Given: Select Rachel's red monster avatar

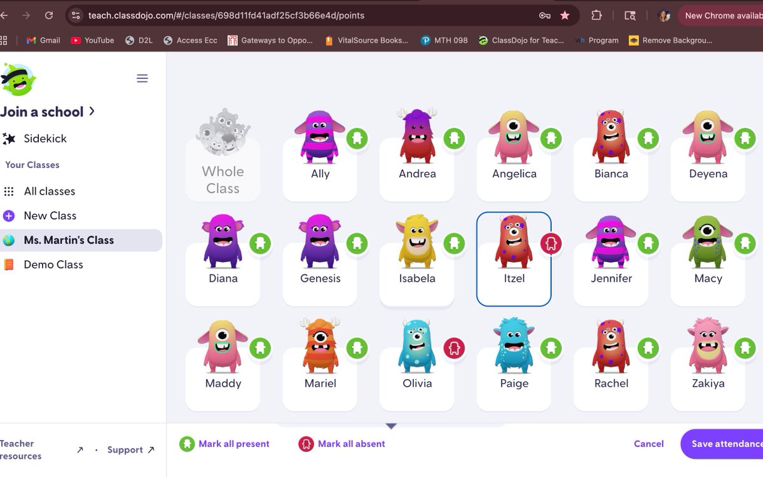Looking at the screenshot, I should pos(611,347).
